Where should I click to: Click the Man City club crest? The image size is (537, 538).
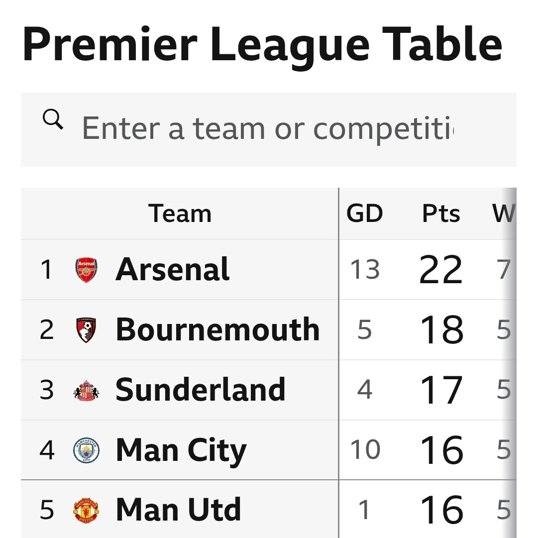(86, 450)
